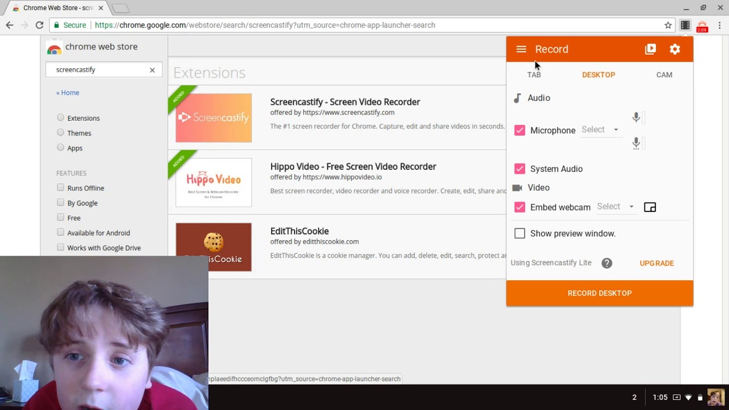Click the Hippo Video extension thumbnail
This screenshot has width=729, height=410.
[x=214, y=182]
